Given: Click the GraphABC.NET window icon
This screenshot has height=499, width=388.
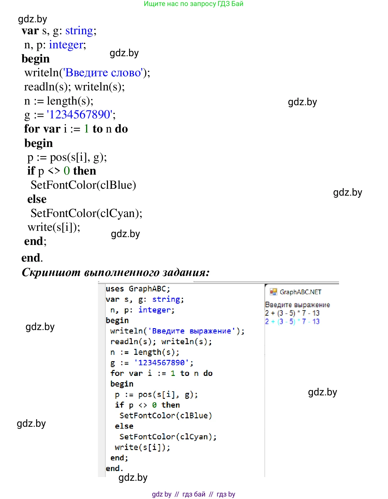Looking at the screenshot, I should click(x=273, y=292).
